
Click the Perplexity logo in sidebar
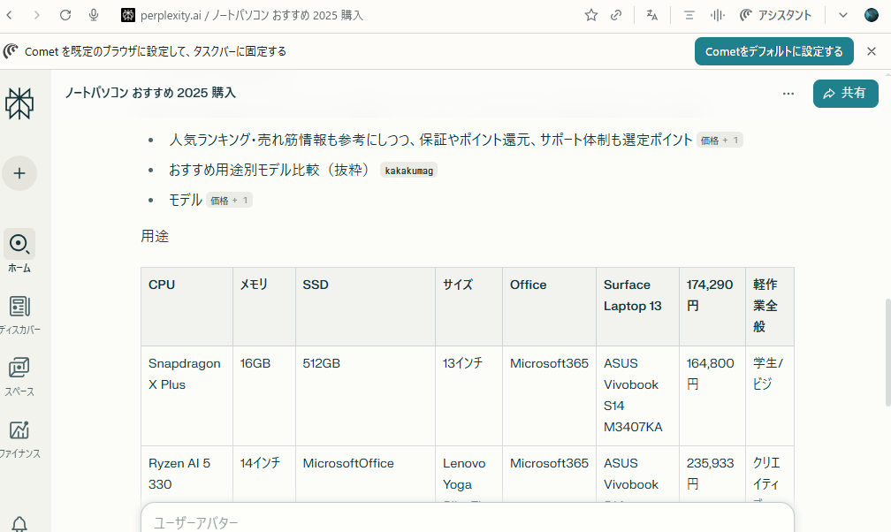(19, 103)
